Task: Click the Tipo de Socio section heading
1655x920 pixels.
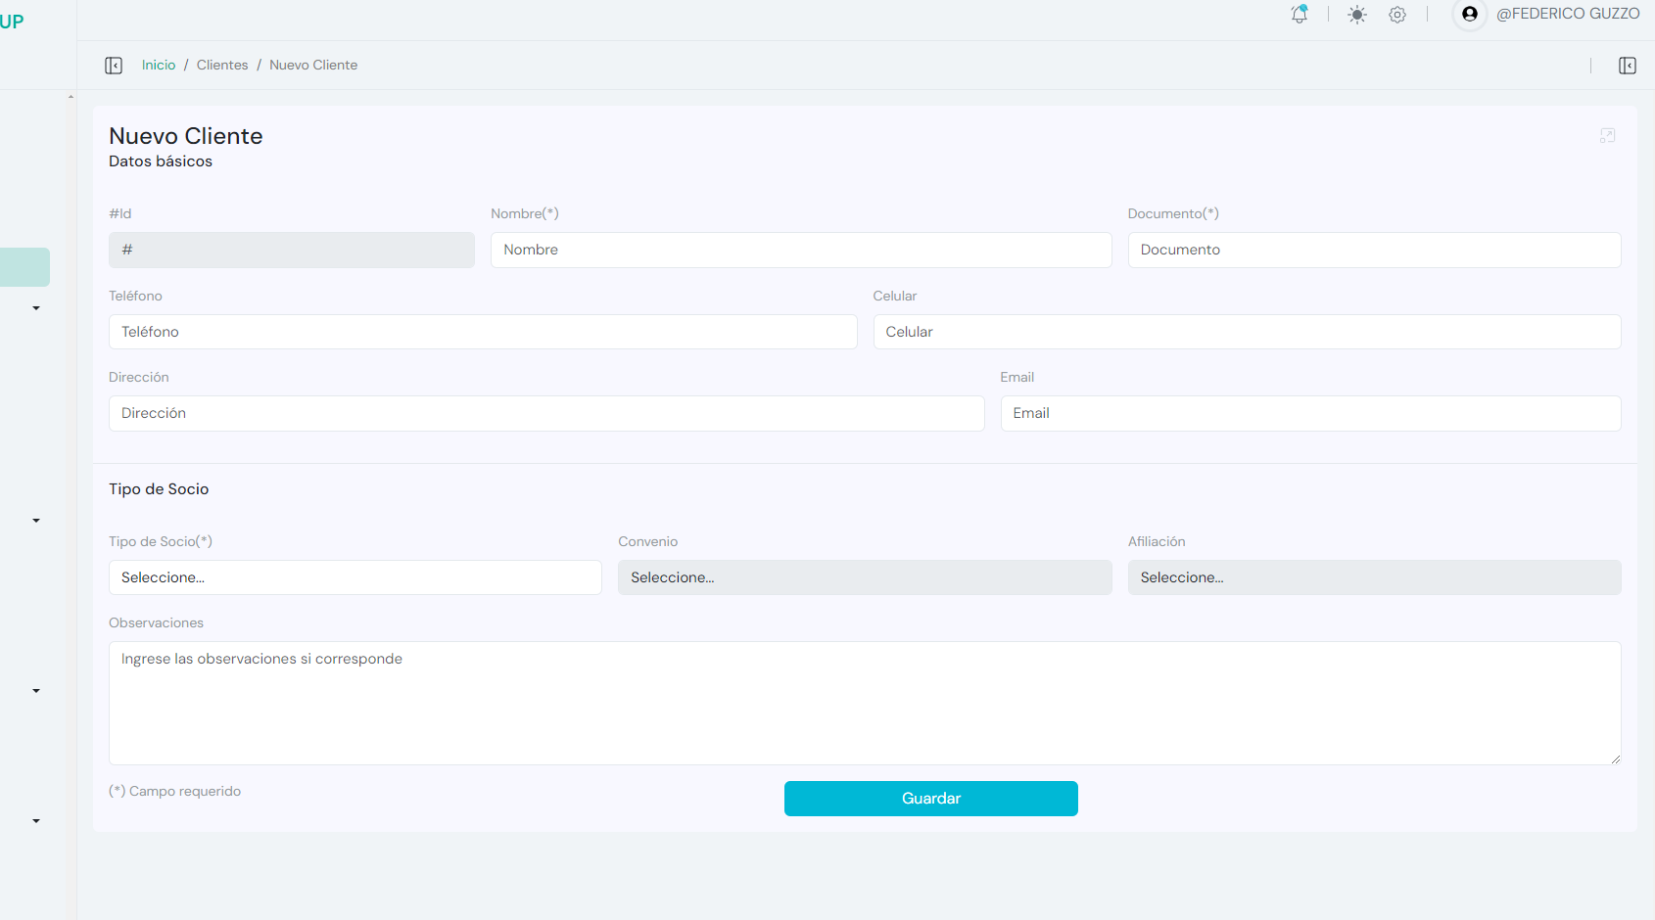Action: (x=159, y=489)
